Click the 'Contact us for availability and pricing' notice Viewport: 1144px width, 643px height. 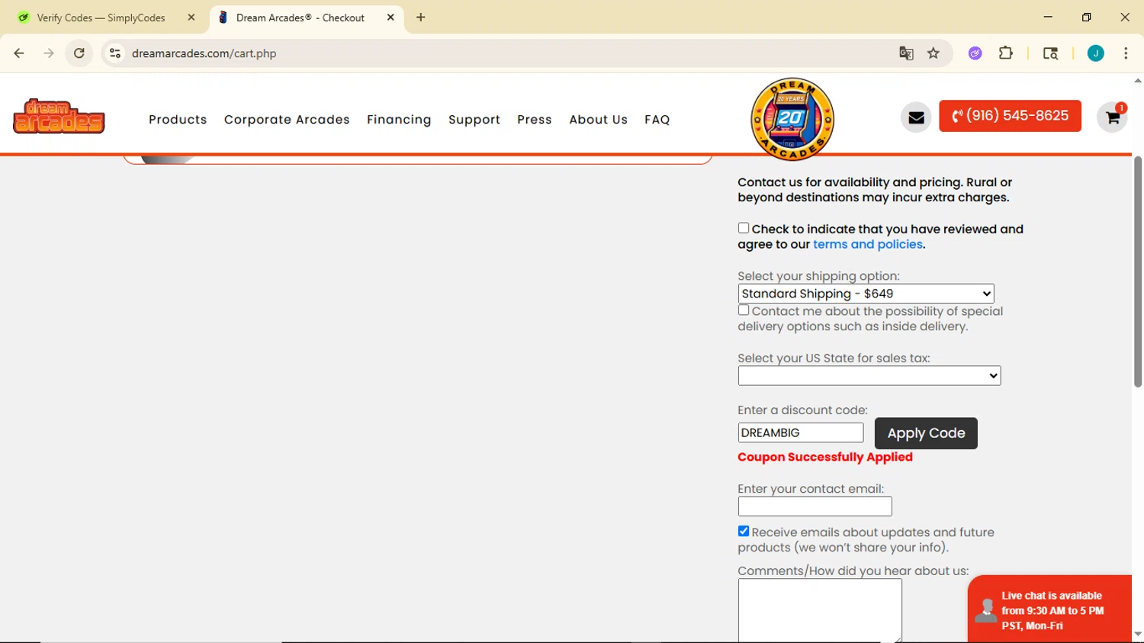[x=875, y=190]
